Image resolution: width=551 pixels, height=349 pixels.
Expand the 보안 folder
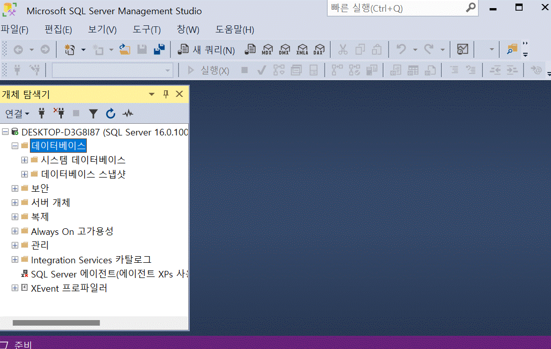(15, 188)
